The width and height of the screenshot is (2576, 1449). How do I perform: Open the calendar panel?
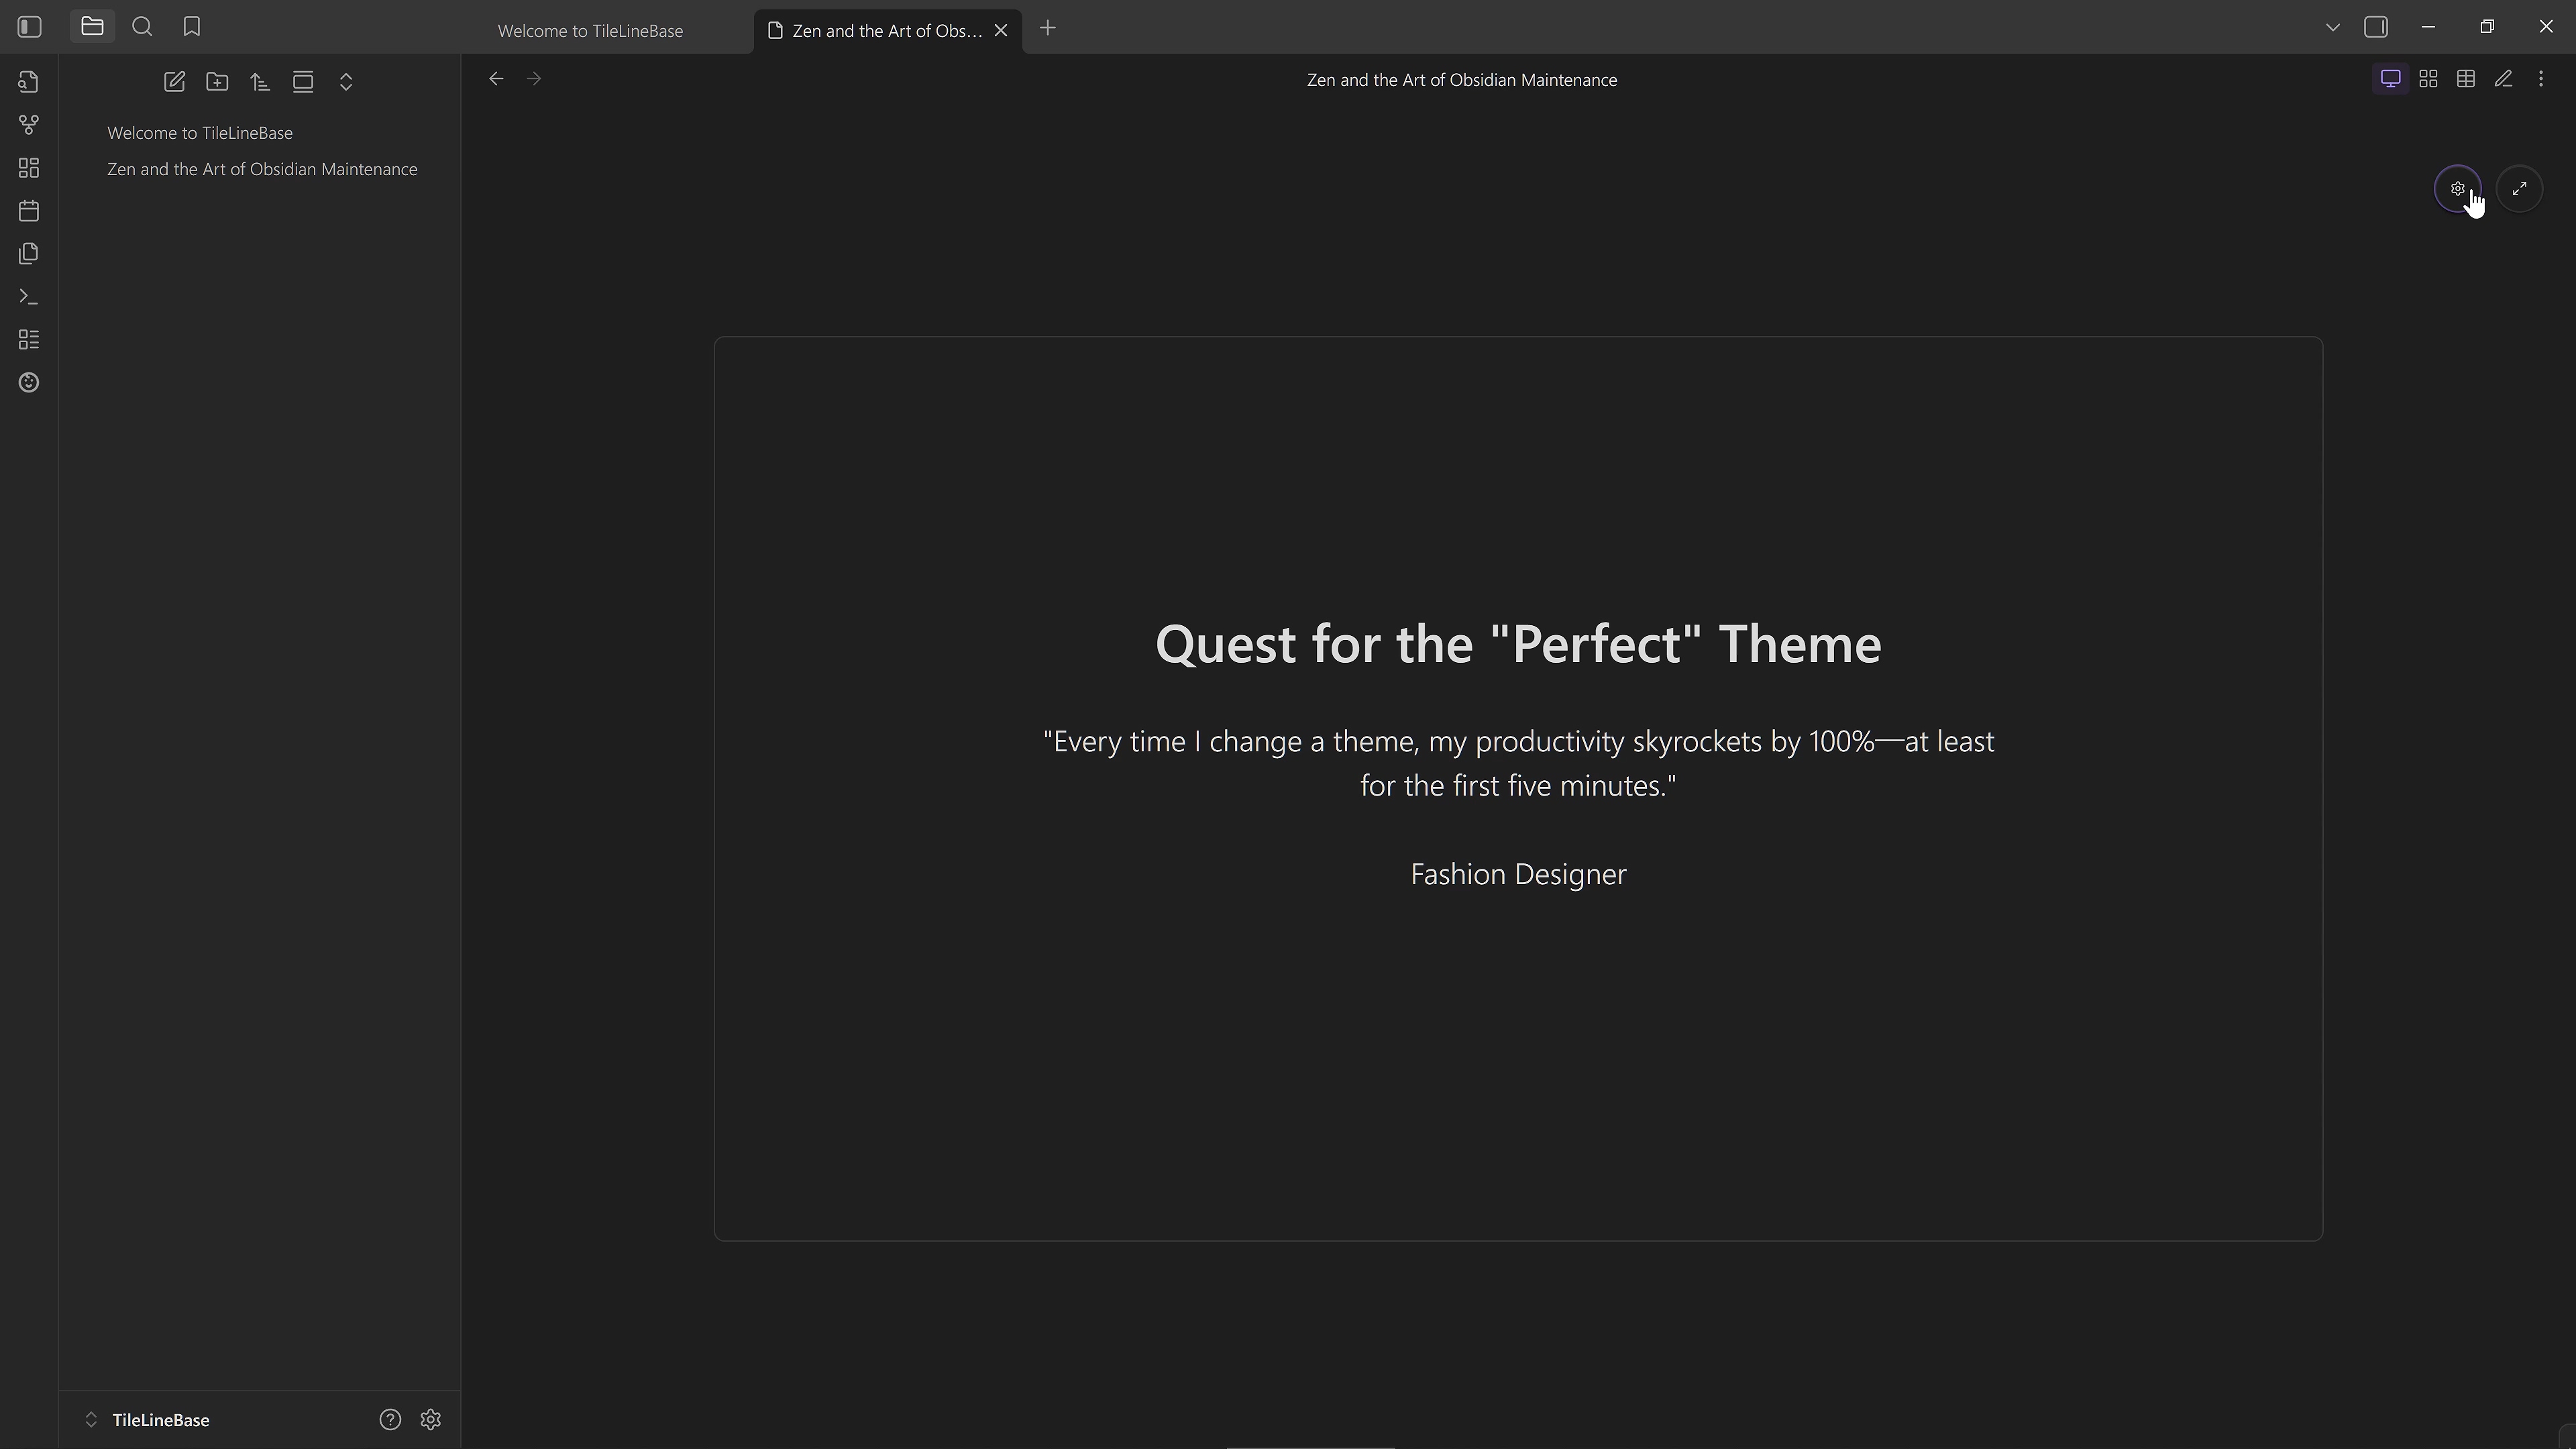(28, 210)
